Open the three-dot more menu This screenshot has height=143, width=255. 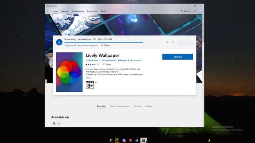(201, 11)
